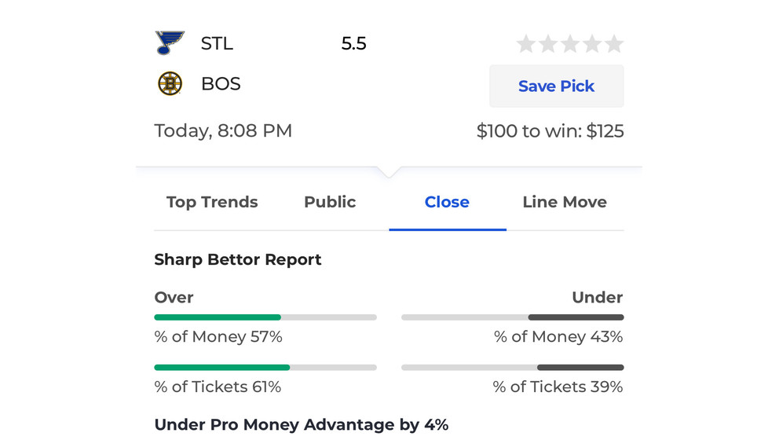779x440 pixels.
Task: Select the Close tab
Action: coord(447,202)
